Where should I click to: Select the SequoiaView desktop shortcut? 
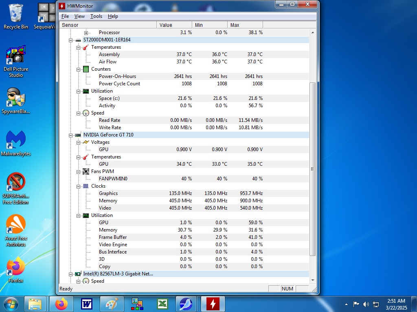tap(45, 16)
